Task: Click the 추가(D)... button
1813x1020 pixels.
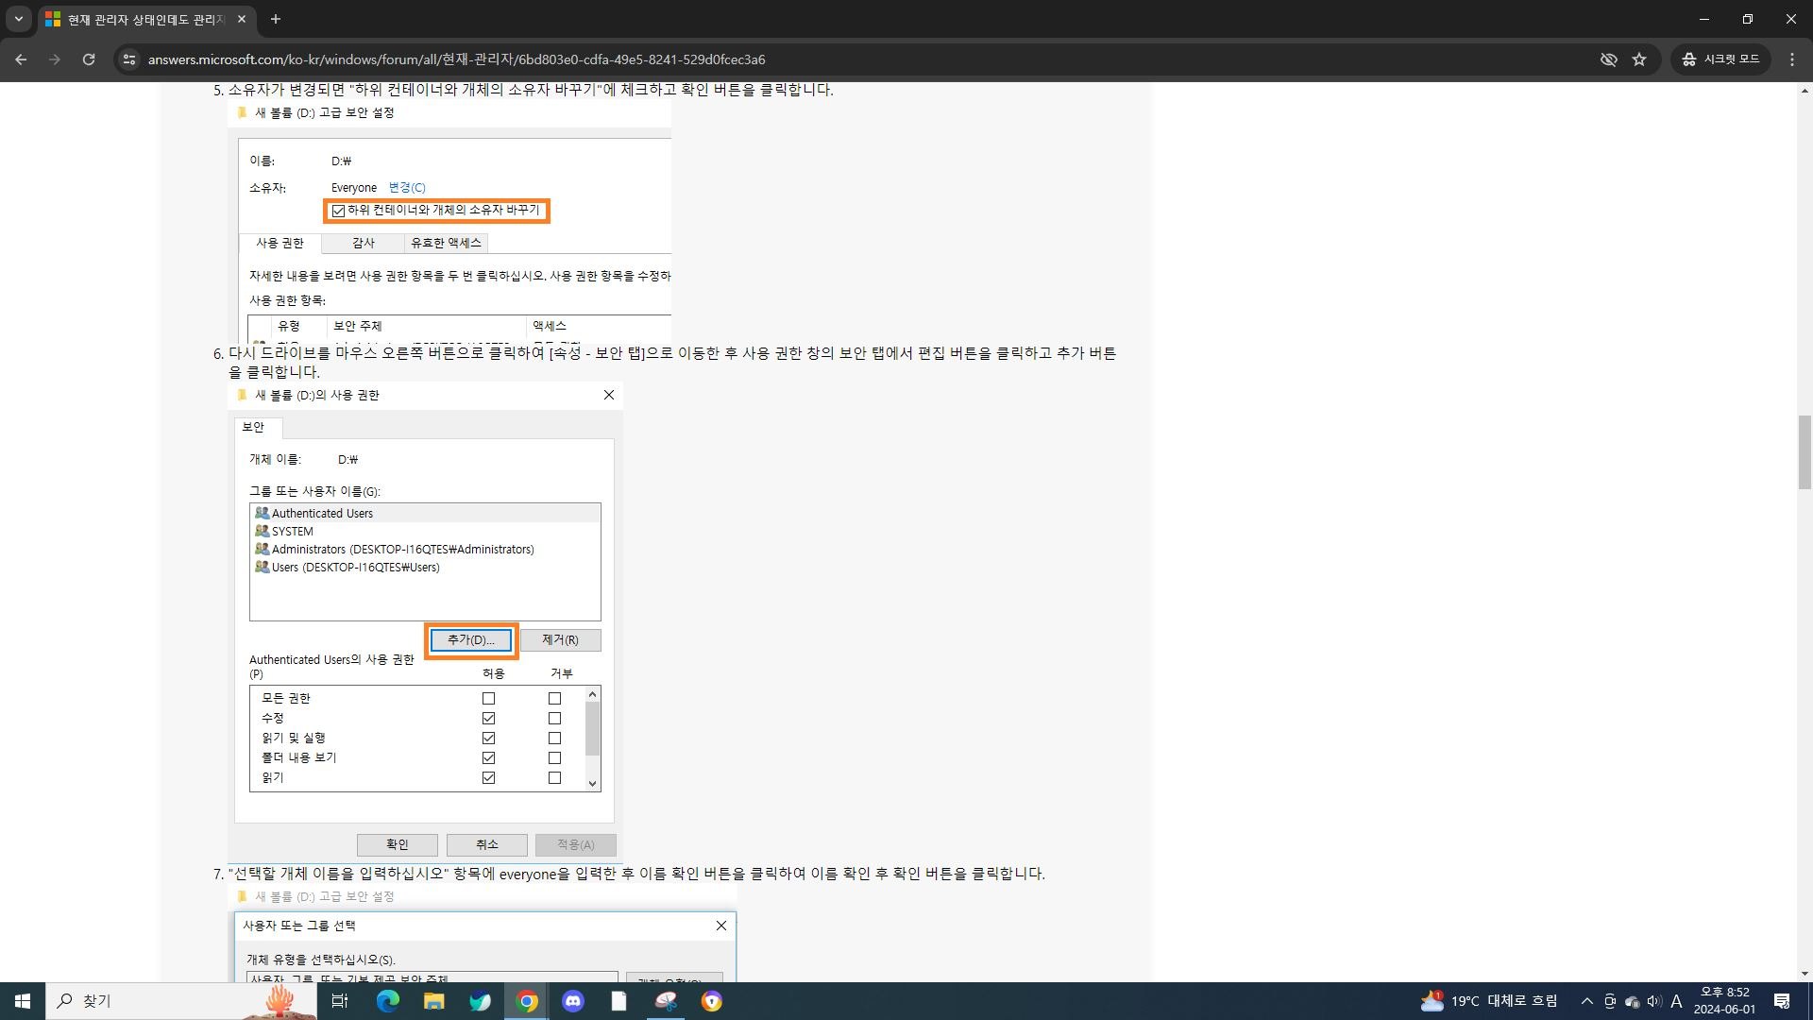Action: [x=470, y=640]
